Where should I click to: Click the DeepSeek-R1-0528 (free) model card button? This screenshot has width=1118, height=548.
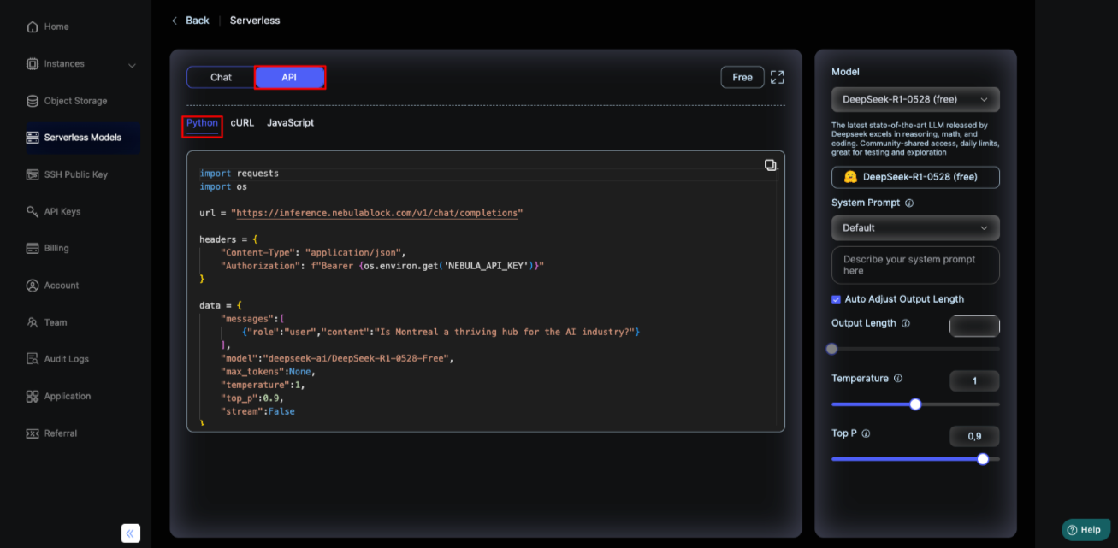click(x=915, y=177)
